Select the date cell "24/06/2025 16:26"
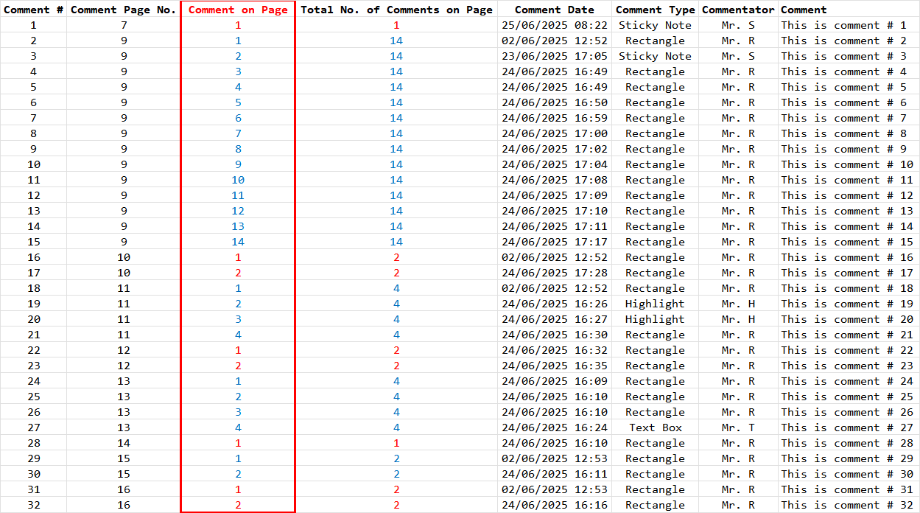Image resolution: width=920 pixels, height=513 pixels. click(555, 304)
